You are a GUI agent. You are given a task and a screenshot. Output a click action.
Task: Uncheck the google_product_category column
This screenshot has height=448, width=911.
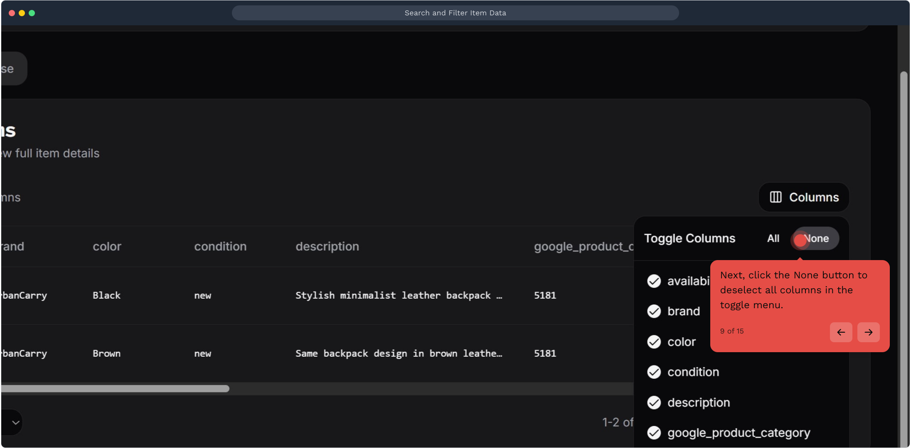(x=654, y=433)
